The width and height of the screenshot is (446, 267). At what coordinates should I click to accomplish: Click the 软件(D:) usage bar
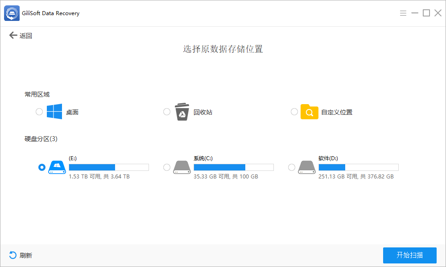[359, 167]
